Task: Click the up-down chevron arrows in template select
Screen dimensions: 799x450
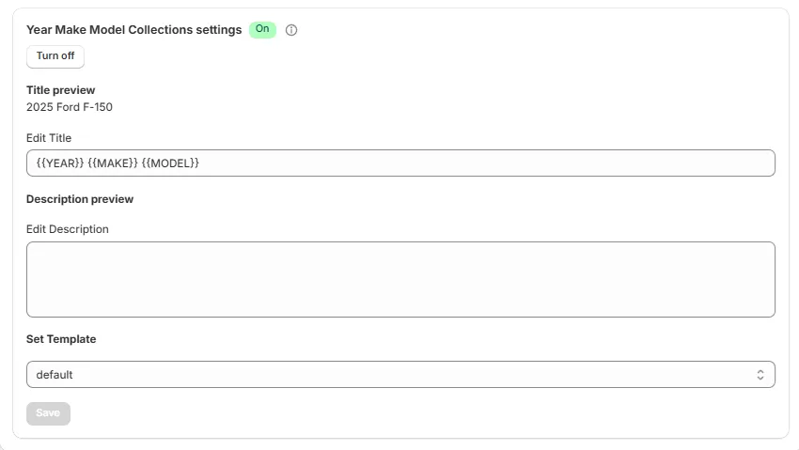Action: pos(760,375)
